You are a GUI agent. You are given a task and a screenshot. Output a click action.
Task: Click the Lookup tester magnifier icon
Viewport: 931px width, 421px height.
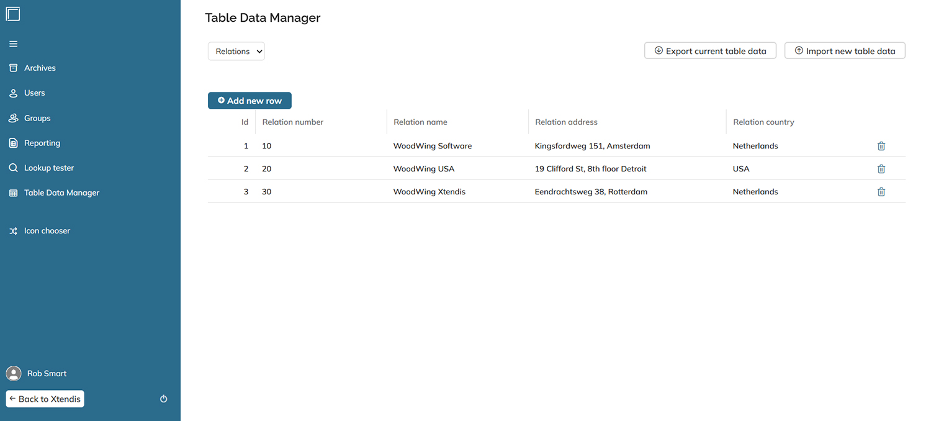(13, 168)
